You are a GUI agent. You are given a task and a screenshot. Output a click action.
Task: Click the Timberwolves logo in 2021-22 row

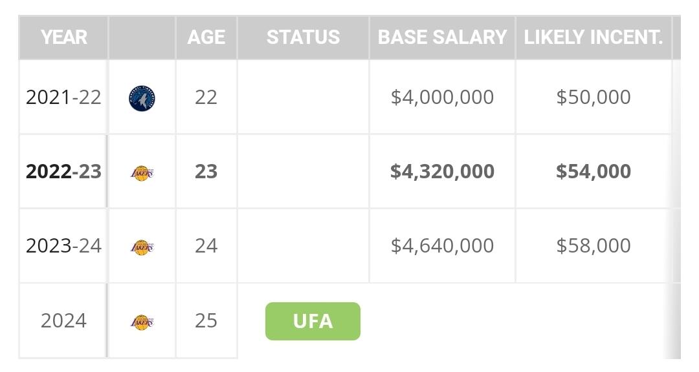142,98
